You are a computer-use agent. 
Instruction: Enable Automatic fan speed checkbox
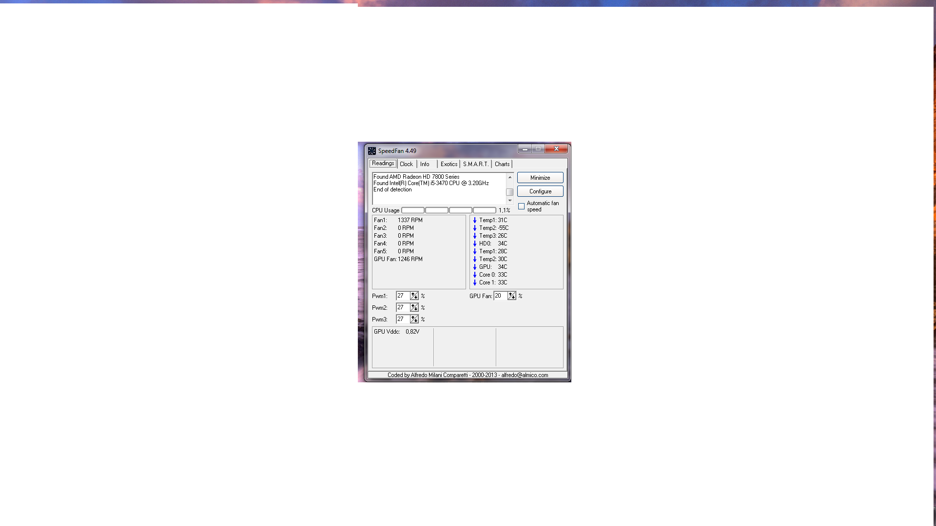click(x=522, y=207)
